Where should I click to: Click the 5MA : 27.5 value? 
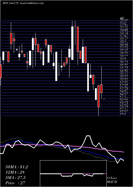(x=15, y=178)
